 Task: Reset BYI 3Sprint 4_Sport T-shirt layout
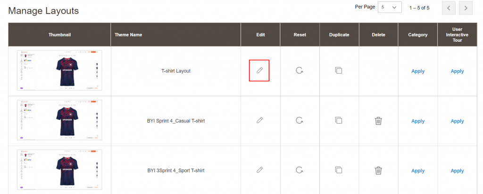point(299,170)
